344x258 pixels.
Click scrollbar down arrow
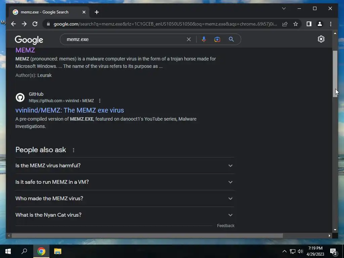pyautogui.click(x=335, y=230)
